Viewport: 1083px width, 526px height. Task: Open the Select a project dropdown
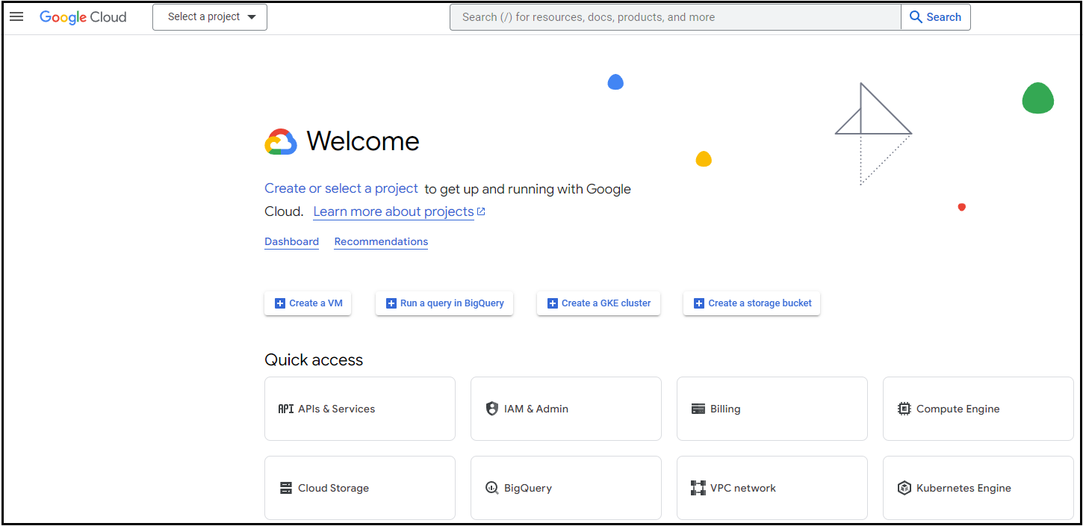click(x=209, y=16)
